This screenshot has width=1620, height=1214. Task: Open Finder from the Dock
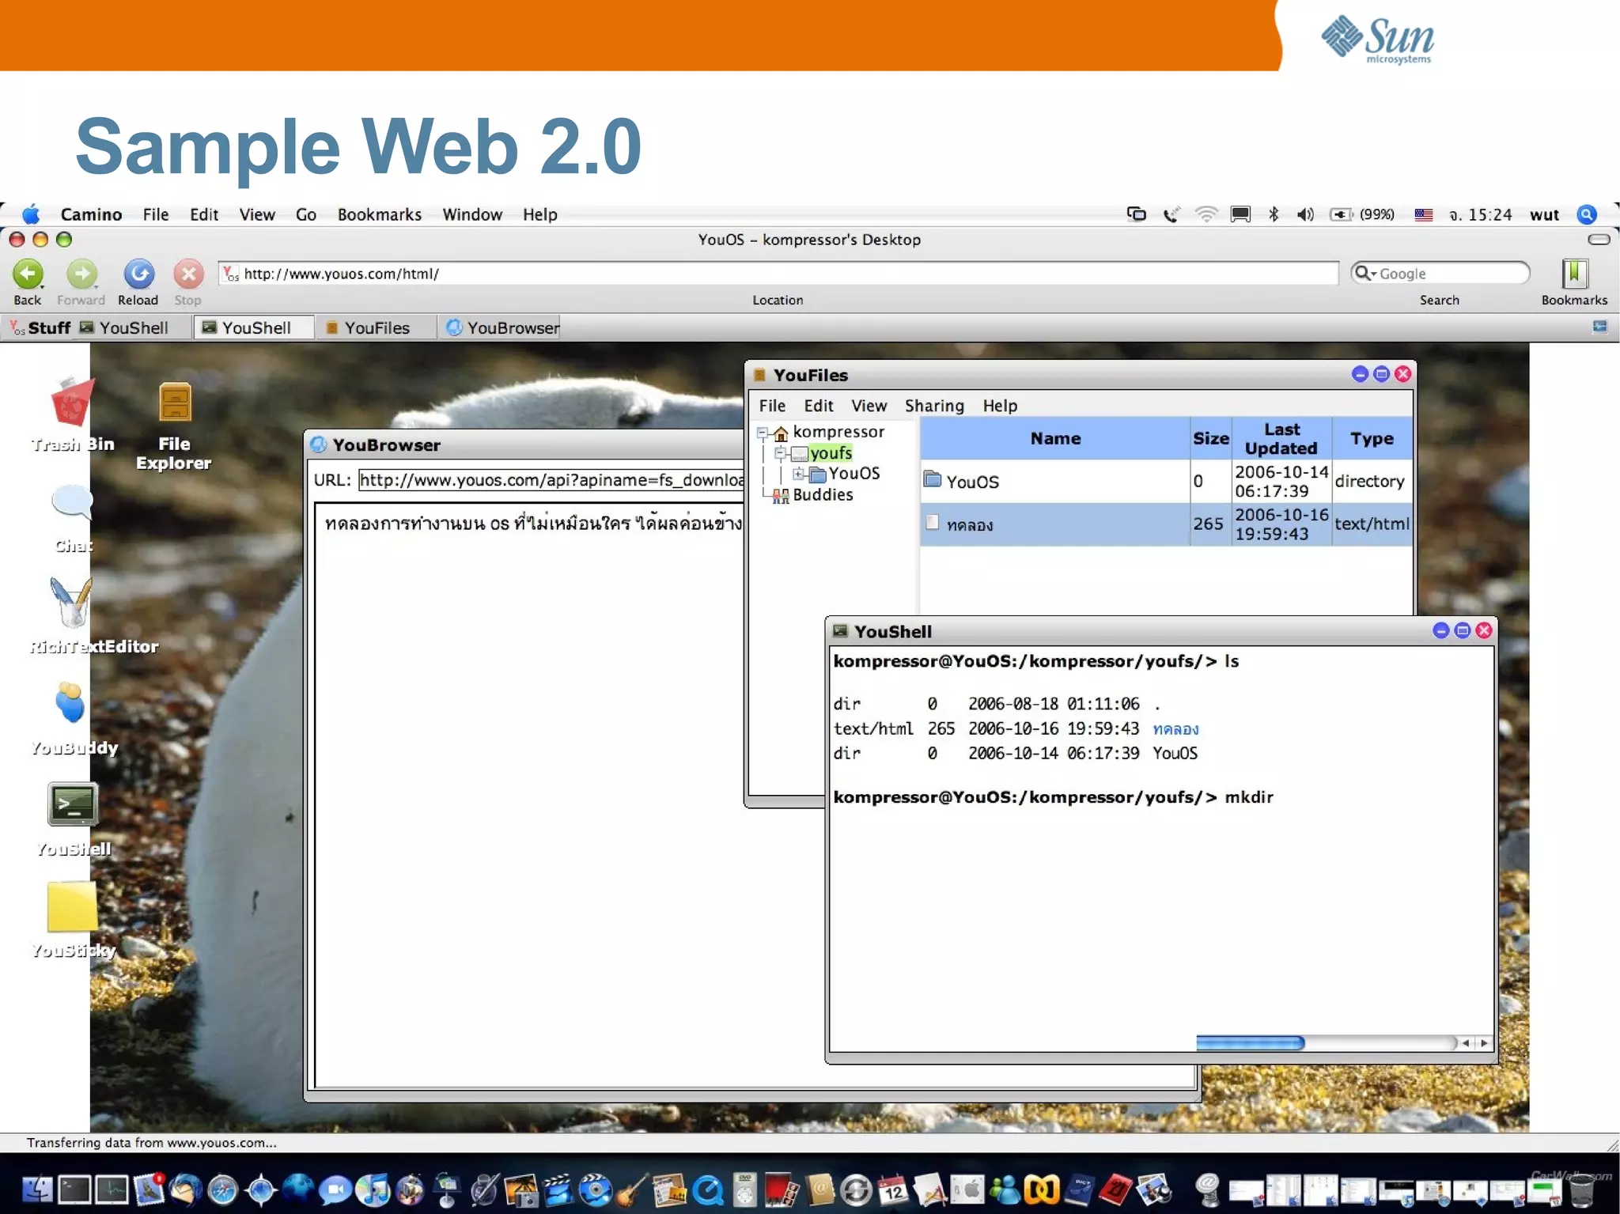(36, 1189)
